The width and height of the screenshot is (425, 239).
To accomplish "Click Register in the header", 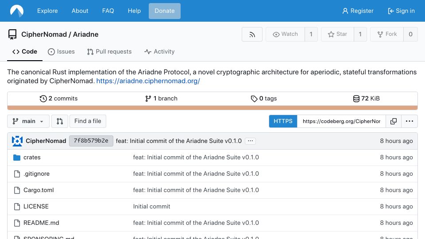I will pos(358,11).
